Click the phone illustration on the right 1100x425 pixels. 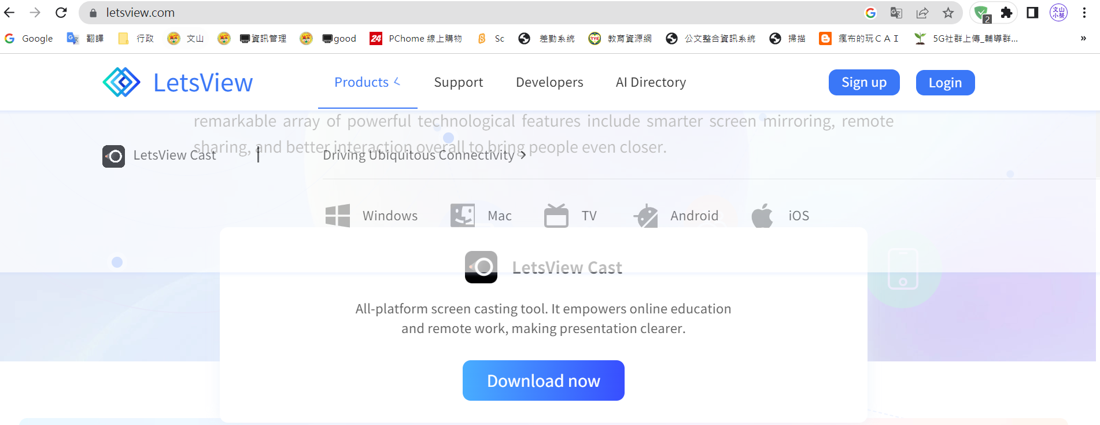903,269
